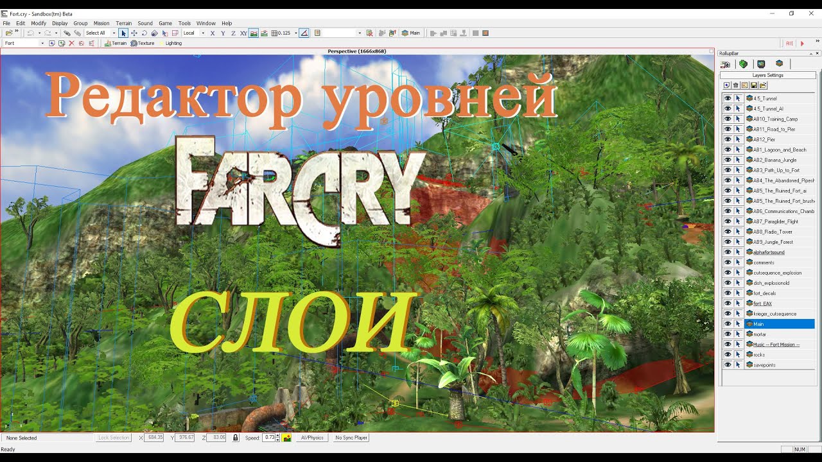This screenshot has height=462, width=822.
Task: Switch to RollupBar Terrain tab icon
Action: 743,64
